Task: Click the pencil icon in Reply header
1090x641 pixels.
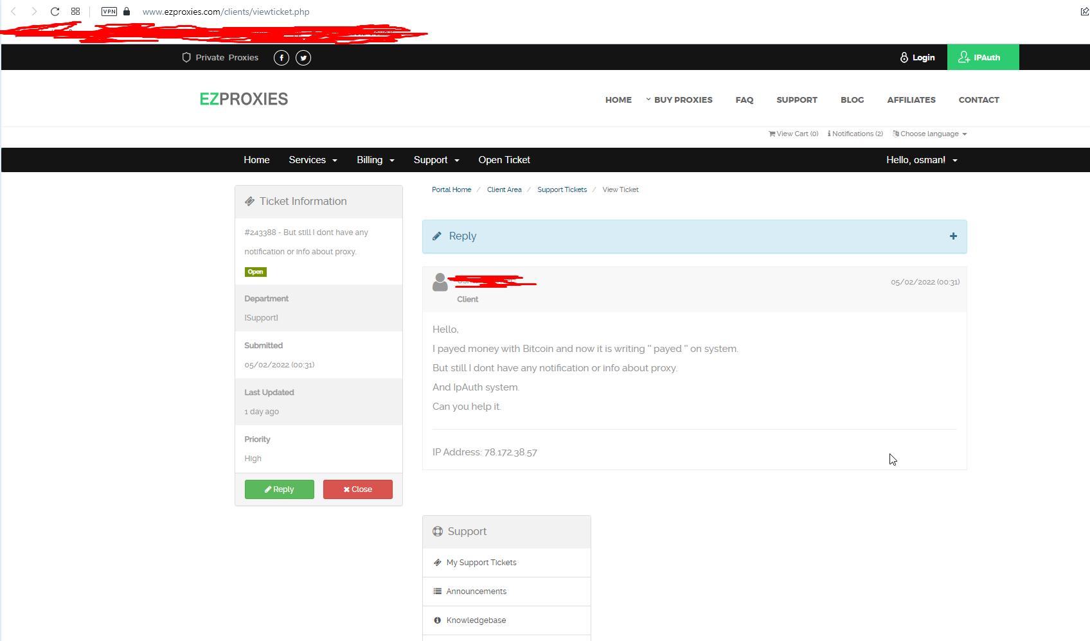Action: click(437, 236)
